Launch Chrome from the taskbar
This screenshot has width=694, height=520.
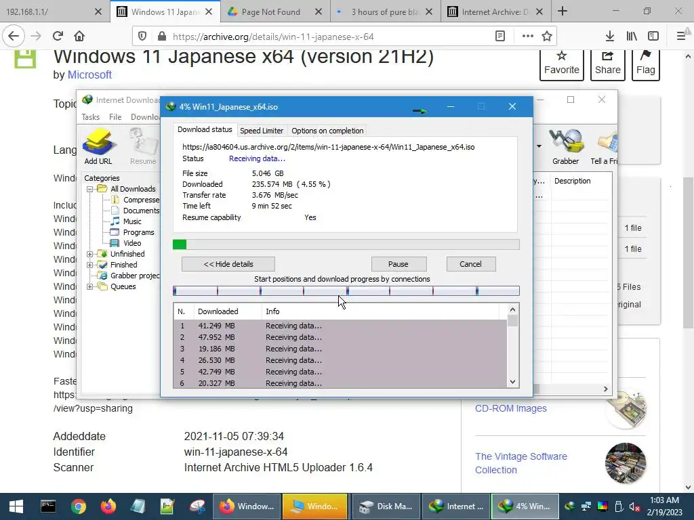tap(79, 506)
